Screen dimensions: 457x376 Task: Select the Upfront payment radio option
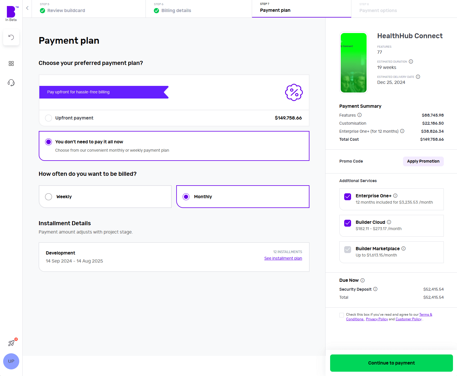click(49, 118)
